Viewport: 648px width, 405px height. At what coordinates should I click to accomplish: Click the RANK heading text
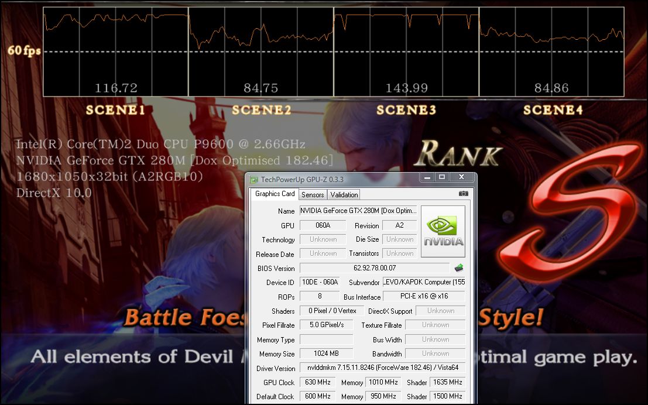click(458, 154)
